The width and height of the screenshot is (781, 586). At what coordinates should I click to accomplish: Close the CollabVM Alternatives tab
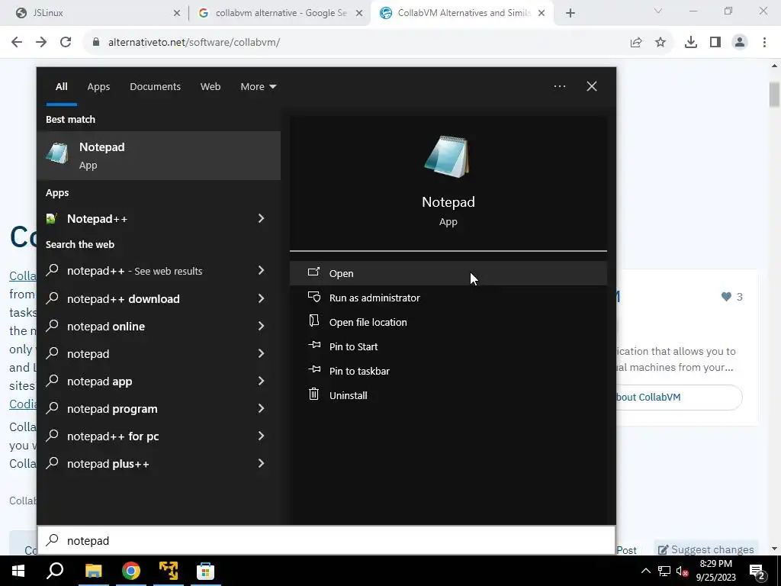(x=542, y=14)
